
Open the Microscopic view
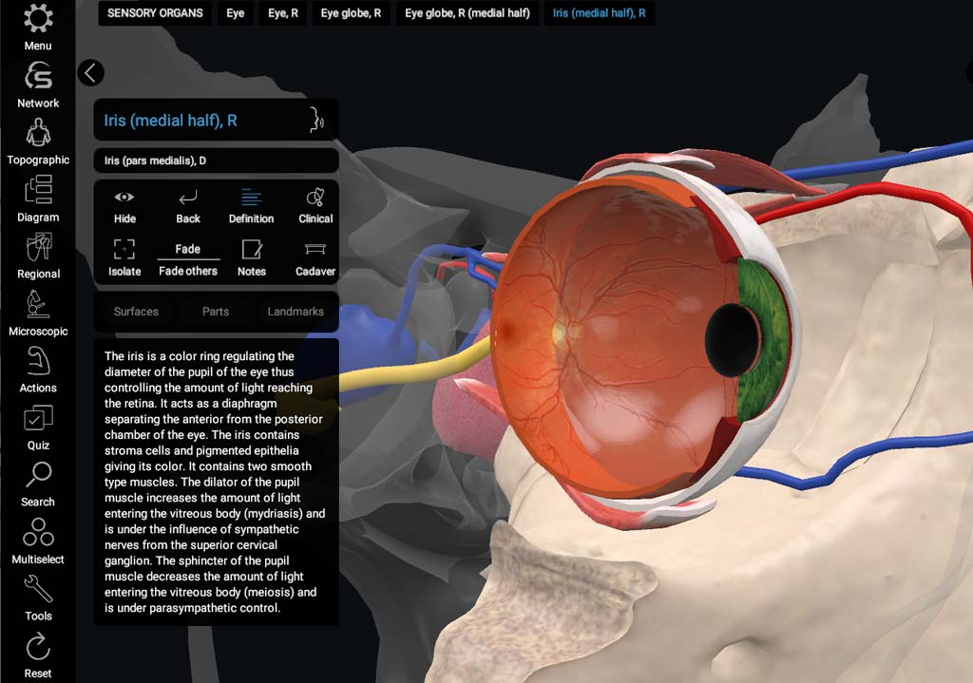(38, 306)
